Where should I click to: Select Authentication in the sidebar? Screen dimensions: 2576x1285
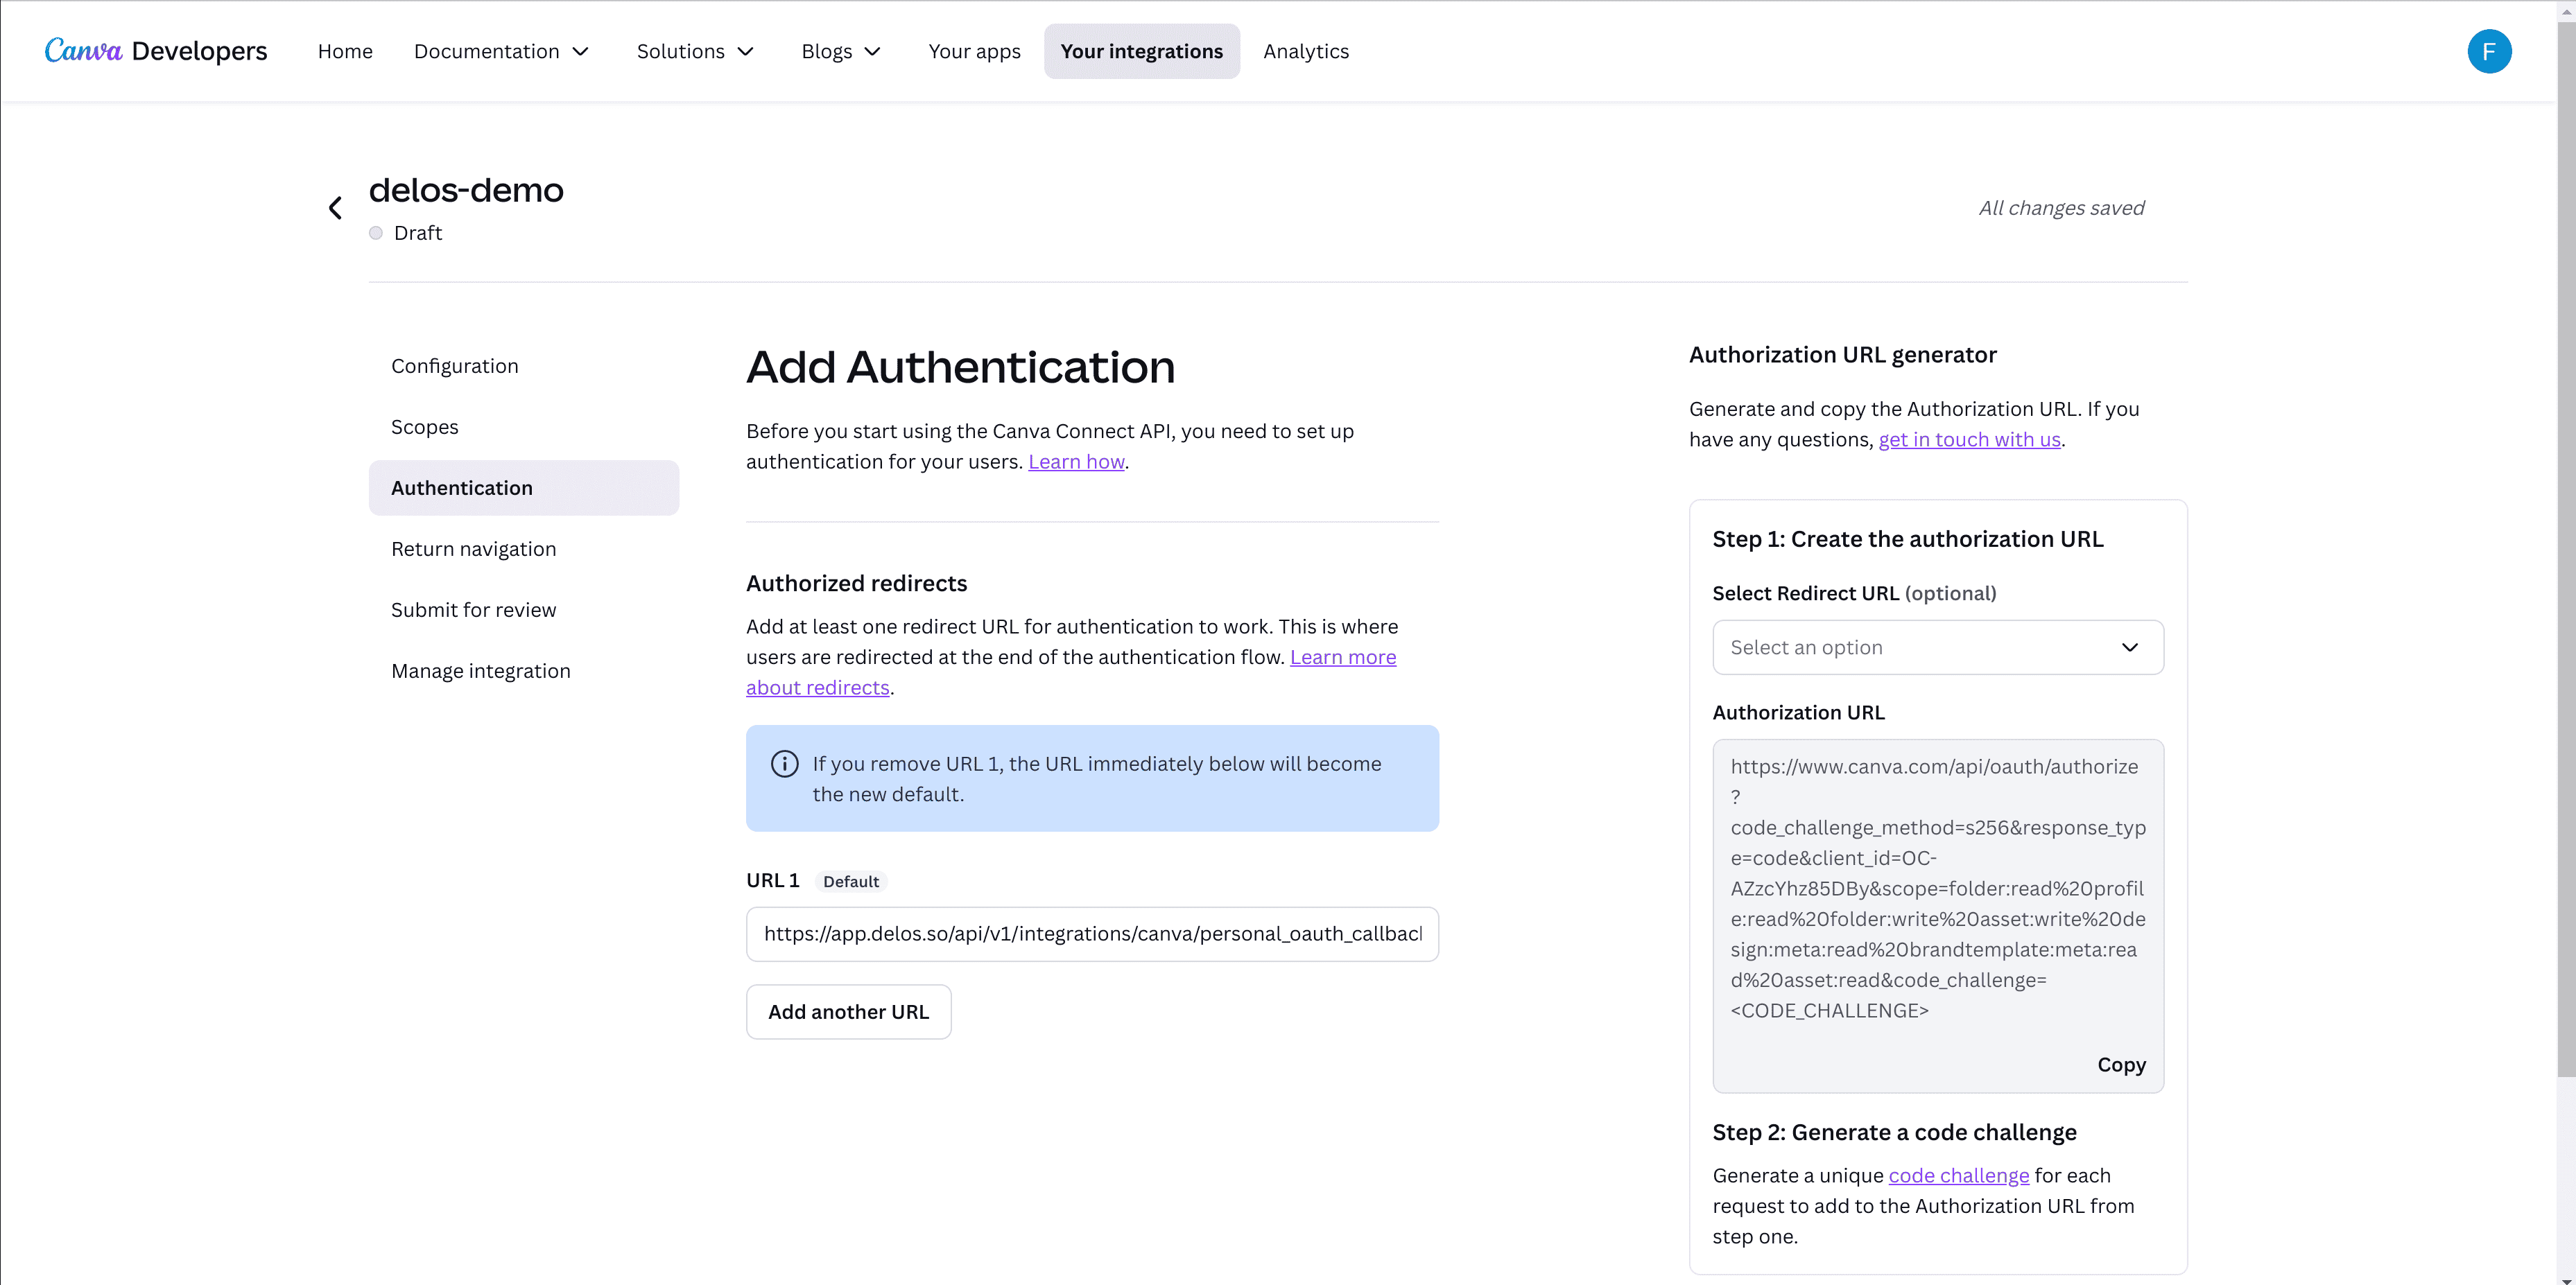pyautogui.click(x=524, y=488)
